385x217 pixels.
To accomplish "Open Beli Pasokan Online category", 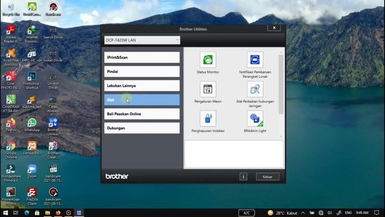I will pos(142,114).
